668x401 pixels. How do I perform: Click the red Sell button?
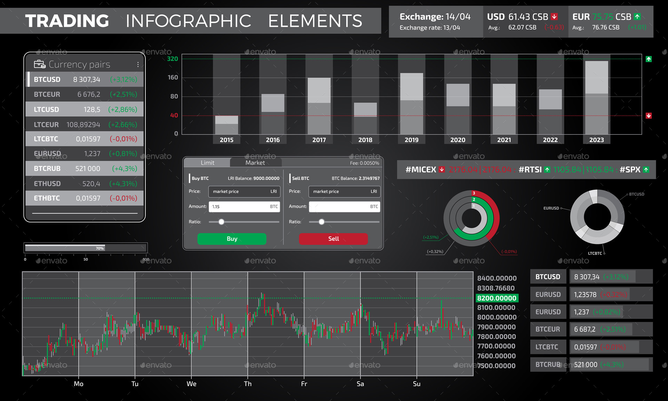(x=333, y=239)
